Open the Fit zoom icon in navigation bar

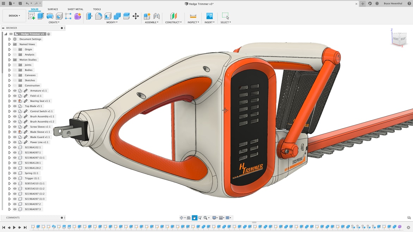(x=205, y=217)
